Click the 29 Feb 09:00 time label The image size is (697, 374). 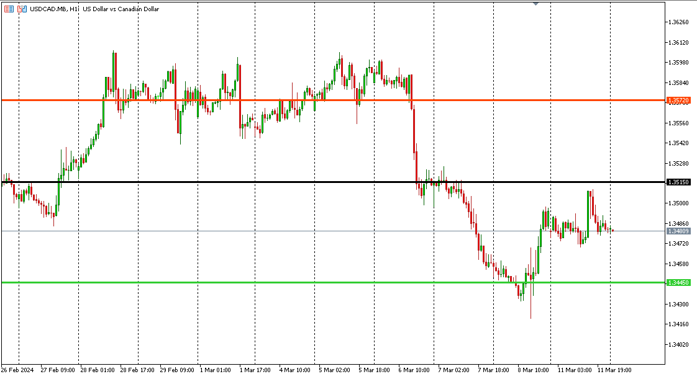[177, 370]
